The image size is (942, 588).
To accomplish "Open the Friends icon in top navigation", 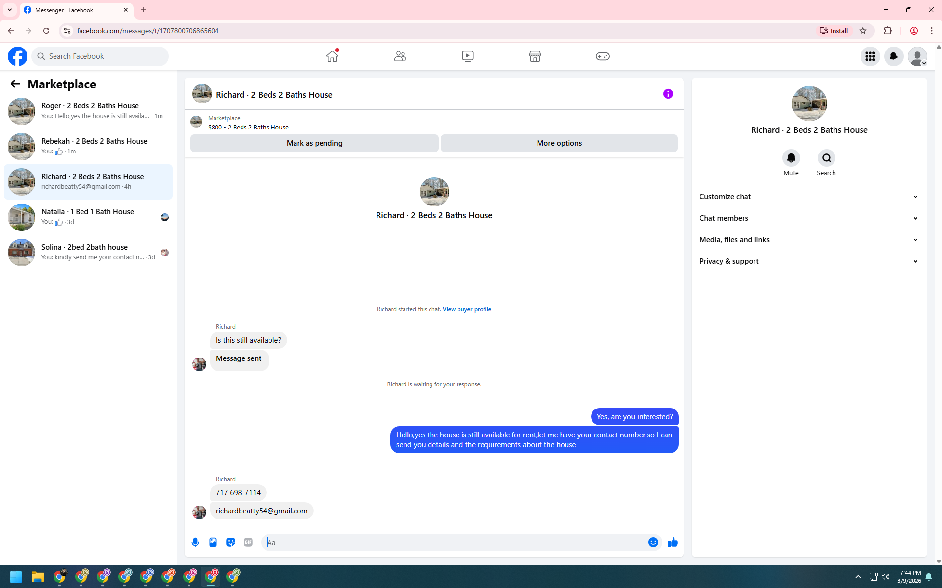I will [x=400, y=56].
